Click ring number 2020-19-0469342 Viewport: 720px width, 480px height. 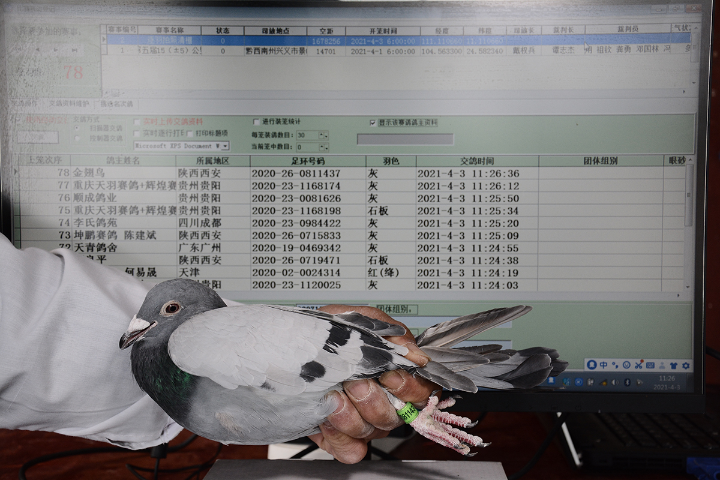click(x=296, y=248)
